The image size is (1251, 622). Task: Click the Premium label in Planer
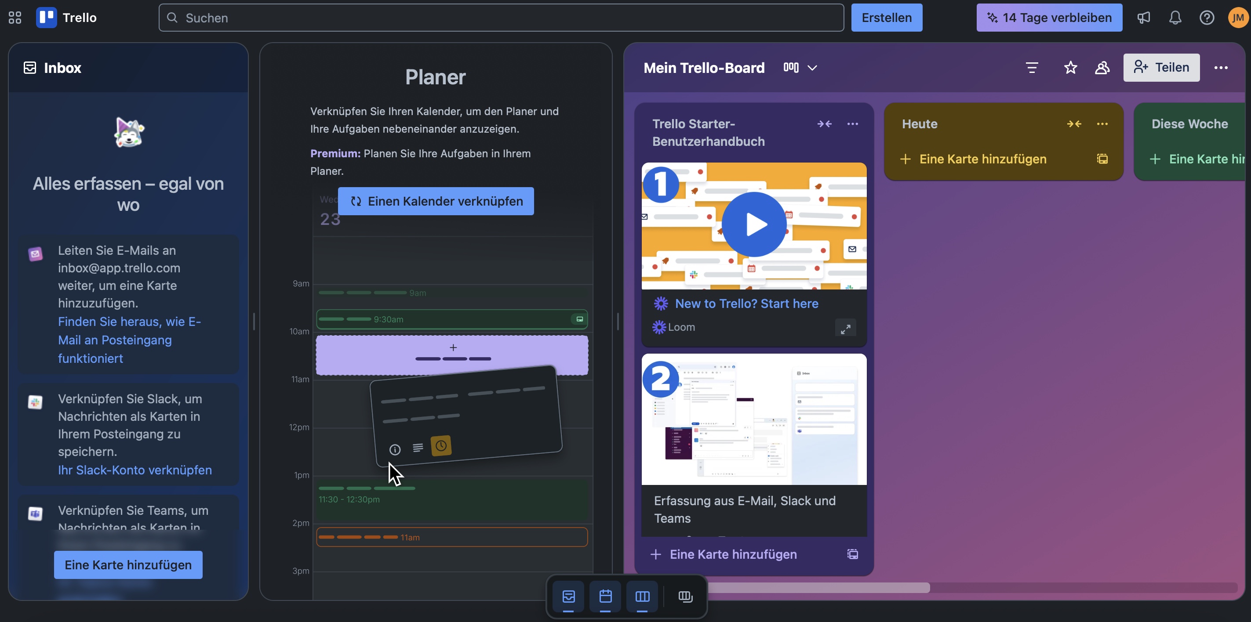[335, 153]
